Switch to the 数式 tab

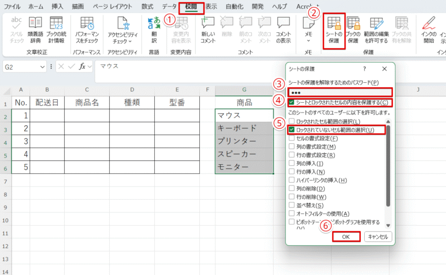147,6
